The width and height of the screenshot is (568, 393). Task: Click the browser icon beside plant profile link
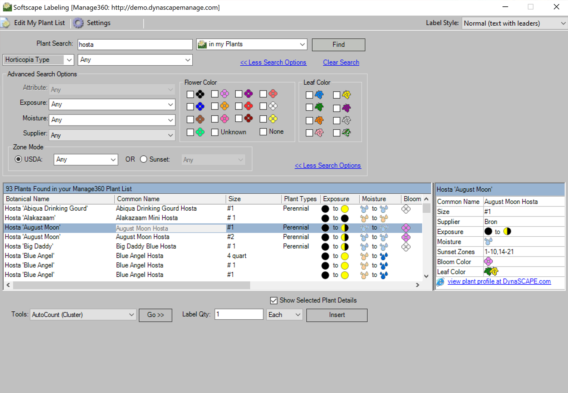point(441,282)
